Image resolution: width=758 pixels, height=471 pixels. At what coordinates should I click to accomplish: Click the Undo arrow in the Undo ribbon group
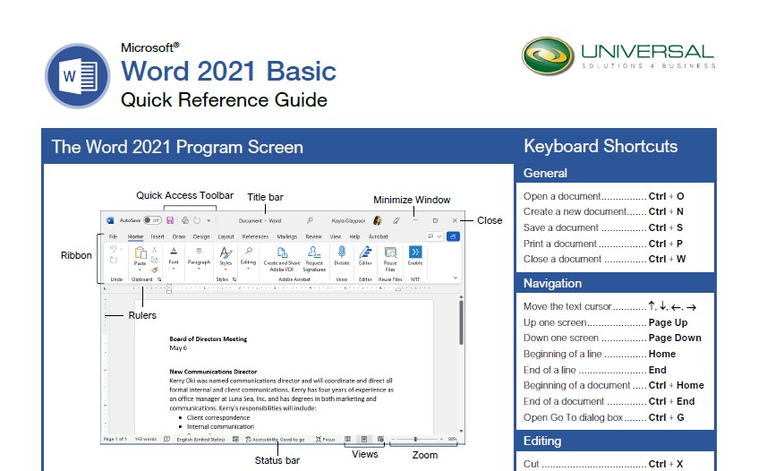pyautogui.click(x=113, y=249)
